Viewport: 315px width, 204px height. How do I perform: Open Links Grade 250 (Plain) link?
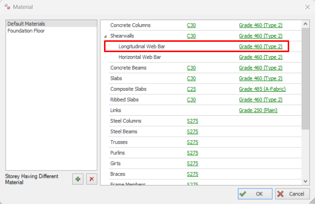(258, 110)
